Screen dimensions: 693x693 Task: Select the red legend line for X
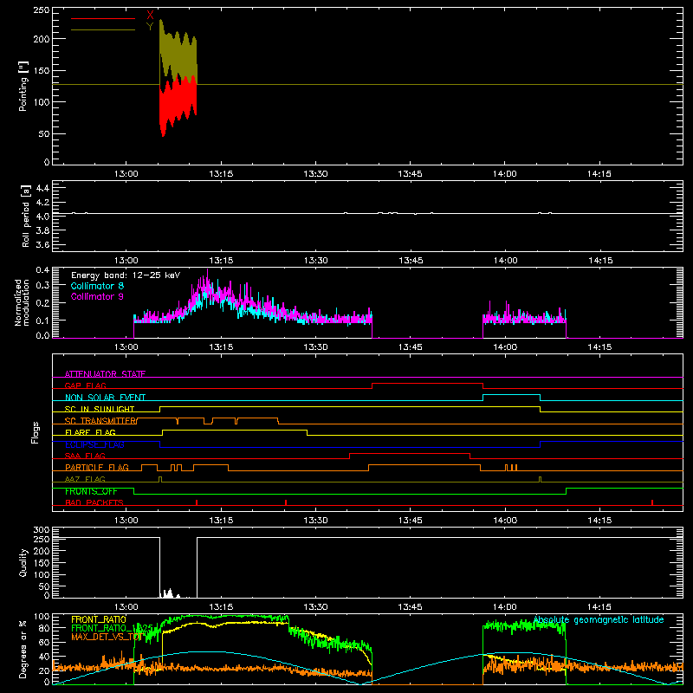[103, 18]
